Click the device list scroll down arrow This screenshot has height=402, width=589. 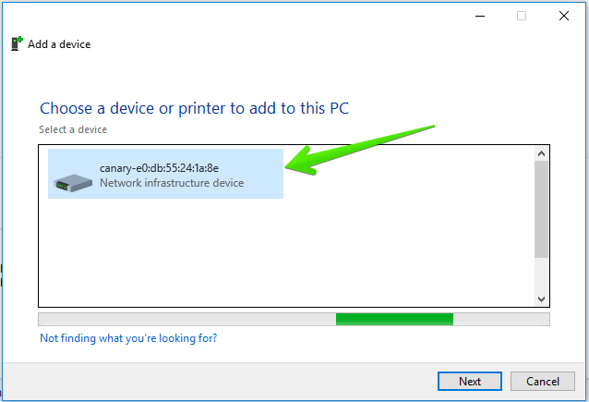pyautogui.click(x=541, y=299)
